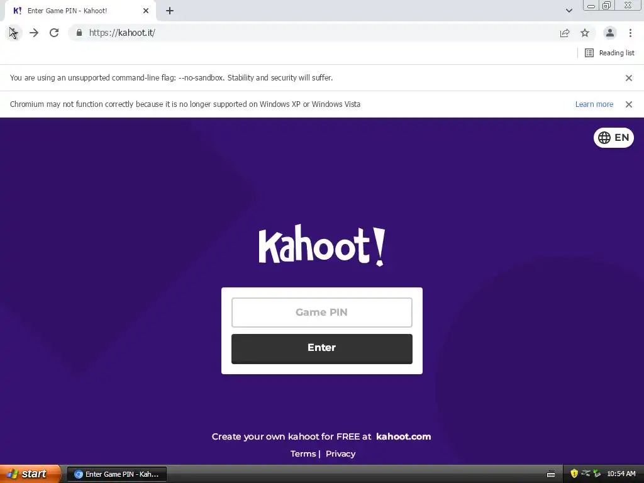Click the Game PIN input field
Screen dimensions: 644x483
pyautogui.click(x=322, y=313)
